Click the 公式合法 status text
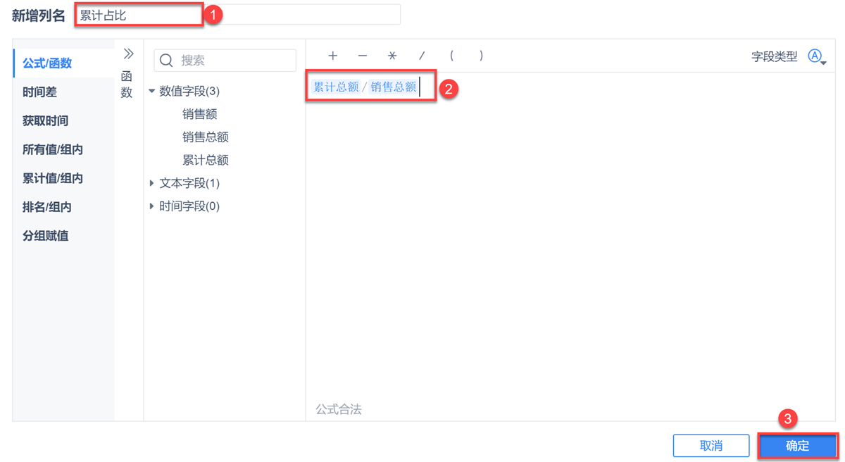 click(339, 409)
